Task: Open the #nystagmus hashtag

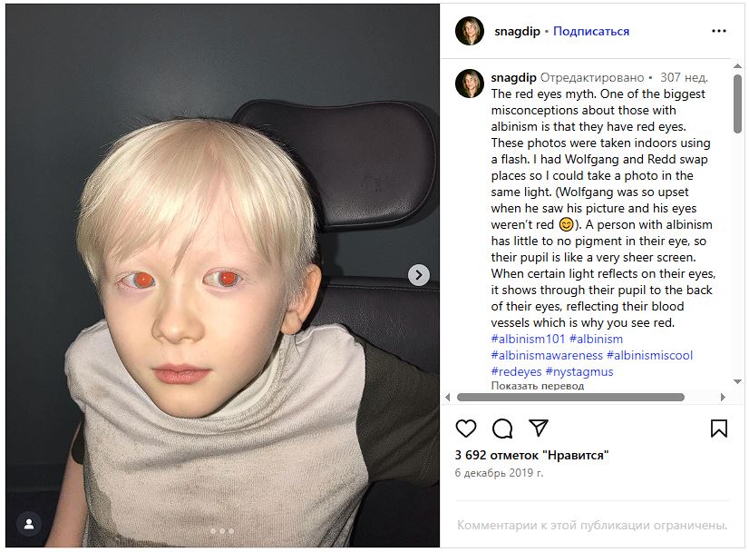Action: pyautogui.click(x=579, y=371)
